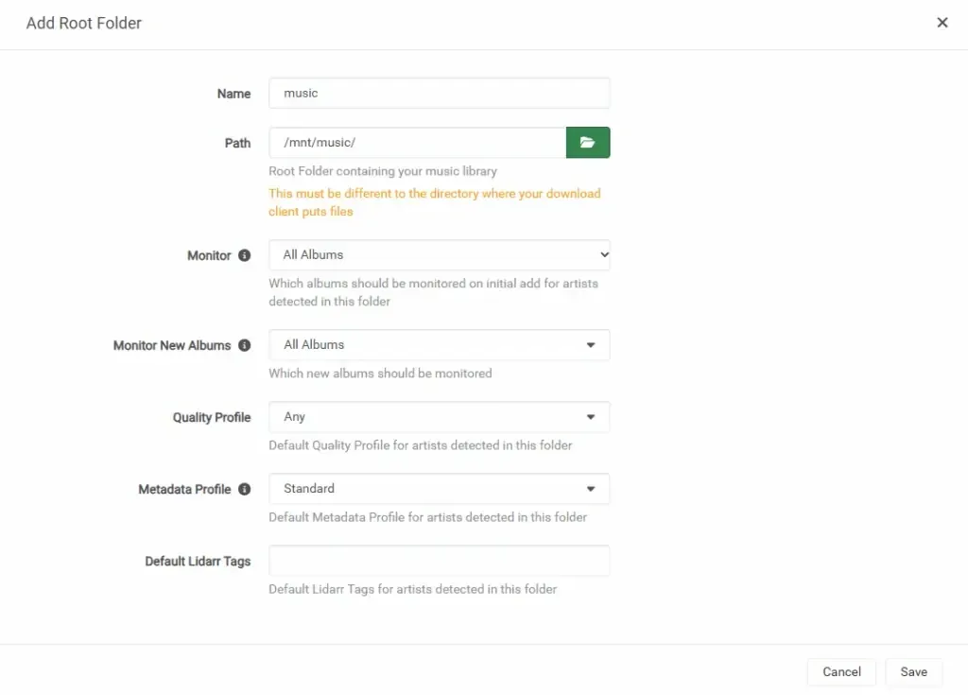968x695 pixels.
Task: Save the root folder settings
Action: tap(913, 671)
